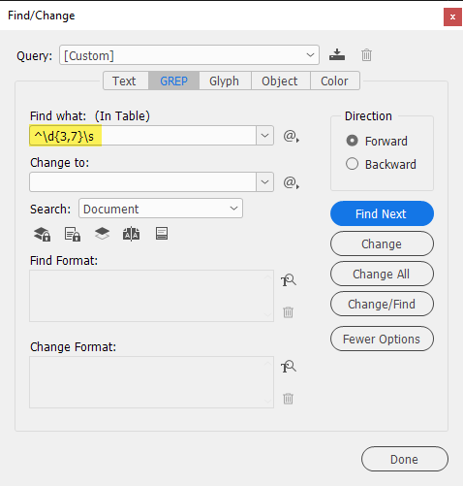Toggle Include Hidden Layers icon
Image resolution: width=463 pixels, height=486 pixels.
(x=102, y=234)
